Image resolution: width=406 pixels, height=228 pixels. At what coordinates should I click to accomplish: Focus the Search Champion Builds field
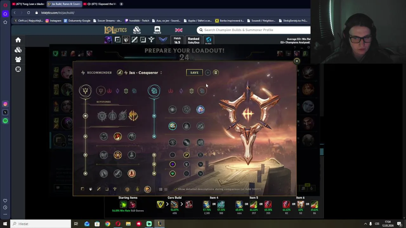(x=253, y=30)
